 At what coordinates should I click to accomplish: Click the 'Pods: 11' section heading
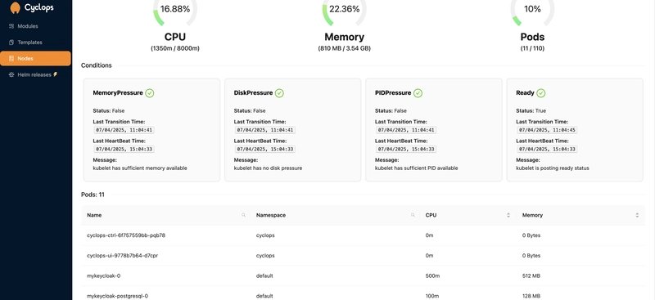[x=93, y=195]
